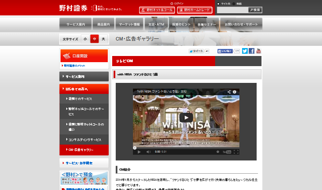Screen dimensions: 322x190
Task: Click the 検索 search button
Action: click(x=255, y=10)
